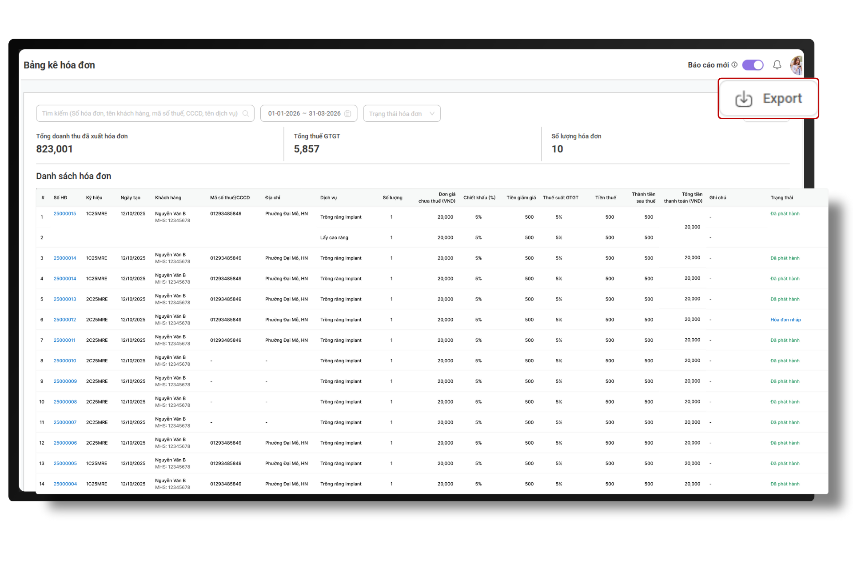Toggle the Báo cáo mới switch
The height and width of the screenshot is (569, 853).
[x=753, y=65]
